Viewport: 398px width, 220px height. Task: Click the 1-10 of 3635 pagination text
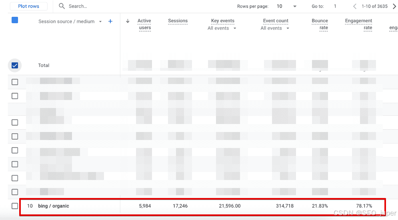click(x=375, y=6)
